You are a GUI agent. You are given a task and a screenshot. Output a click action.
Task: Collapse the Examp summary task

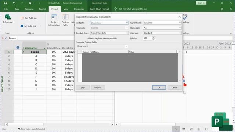[23, 52]
